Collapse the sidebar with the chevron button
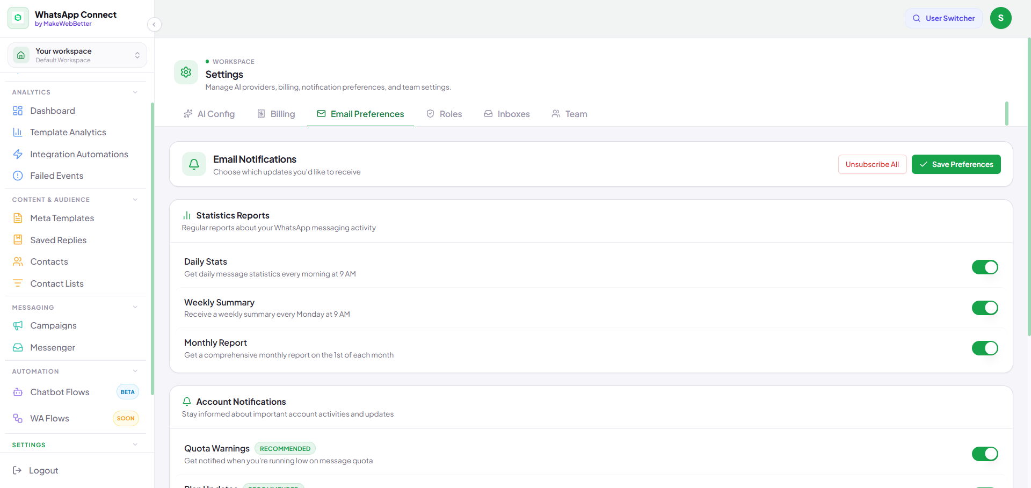Screen dimensions: 1031x488 click(x=154, y=25)
